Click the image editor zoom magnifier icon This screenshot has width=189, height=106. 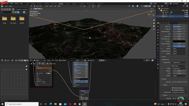(26, 66)
